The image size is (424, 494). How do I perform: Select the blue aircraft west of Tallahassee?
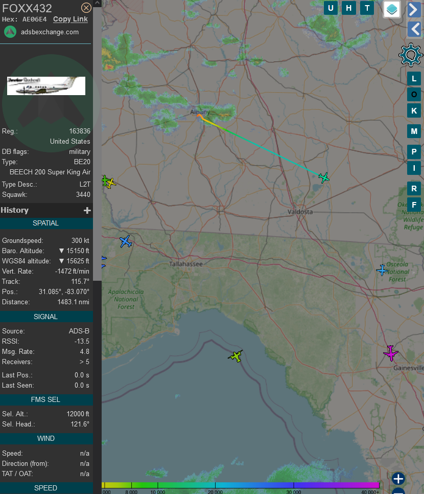coord(126,242)
